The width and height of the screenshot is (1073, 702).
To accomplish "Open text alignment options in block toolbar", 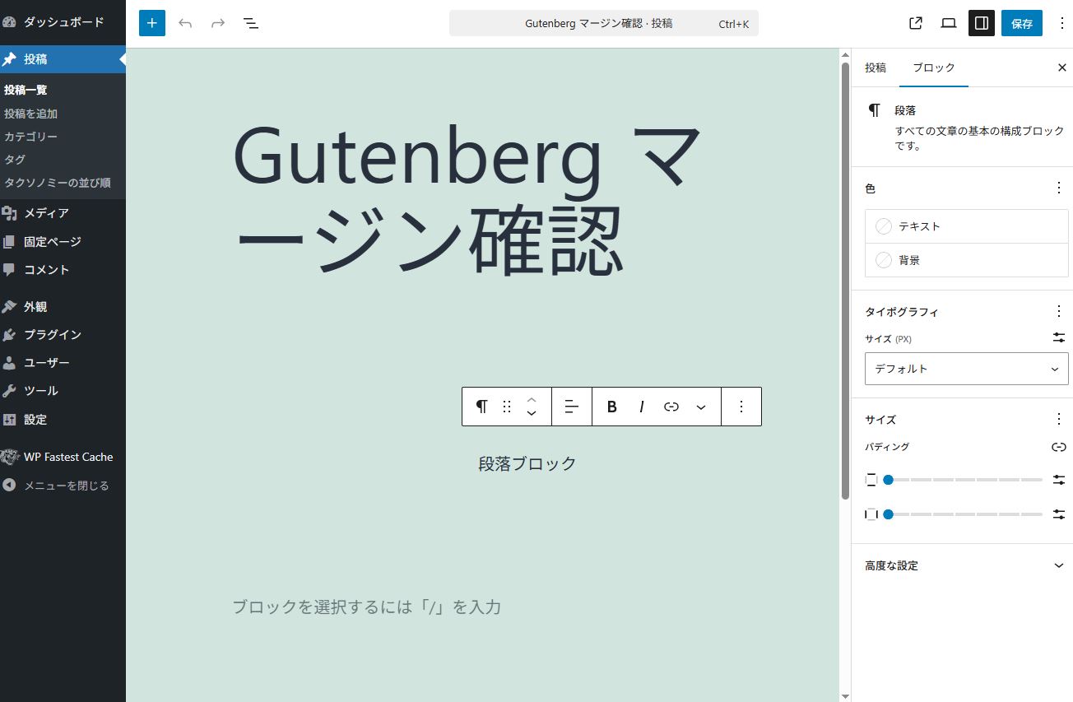I will coord(572,407).
